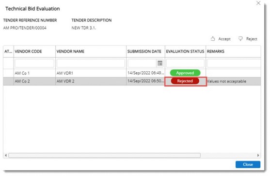Click the AT... column header
Viewport: 270px width, 176px height.
[x=8, y=51]
